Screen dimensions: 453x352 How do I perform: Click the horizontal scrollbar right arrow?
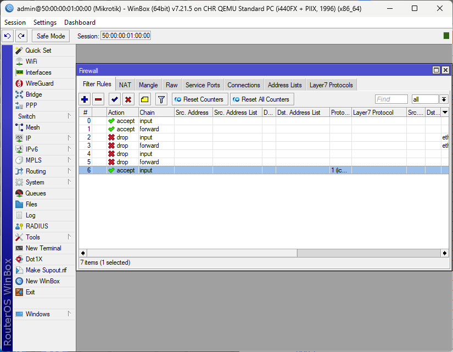coord(445,253)
